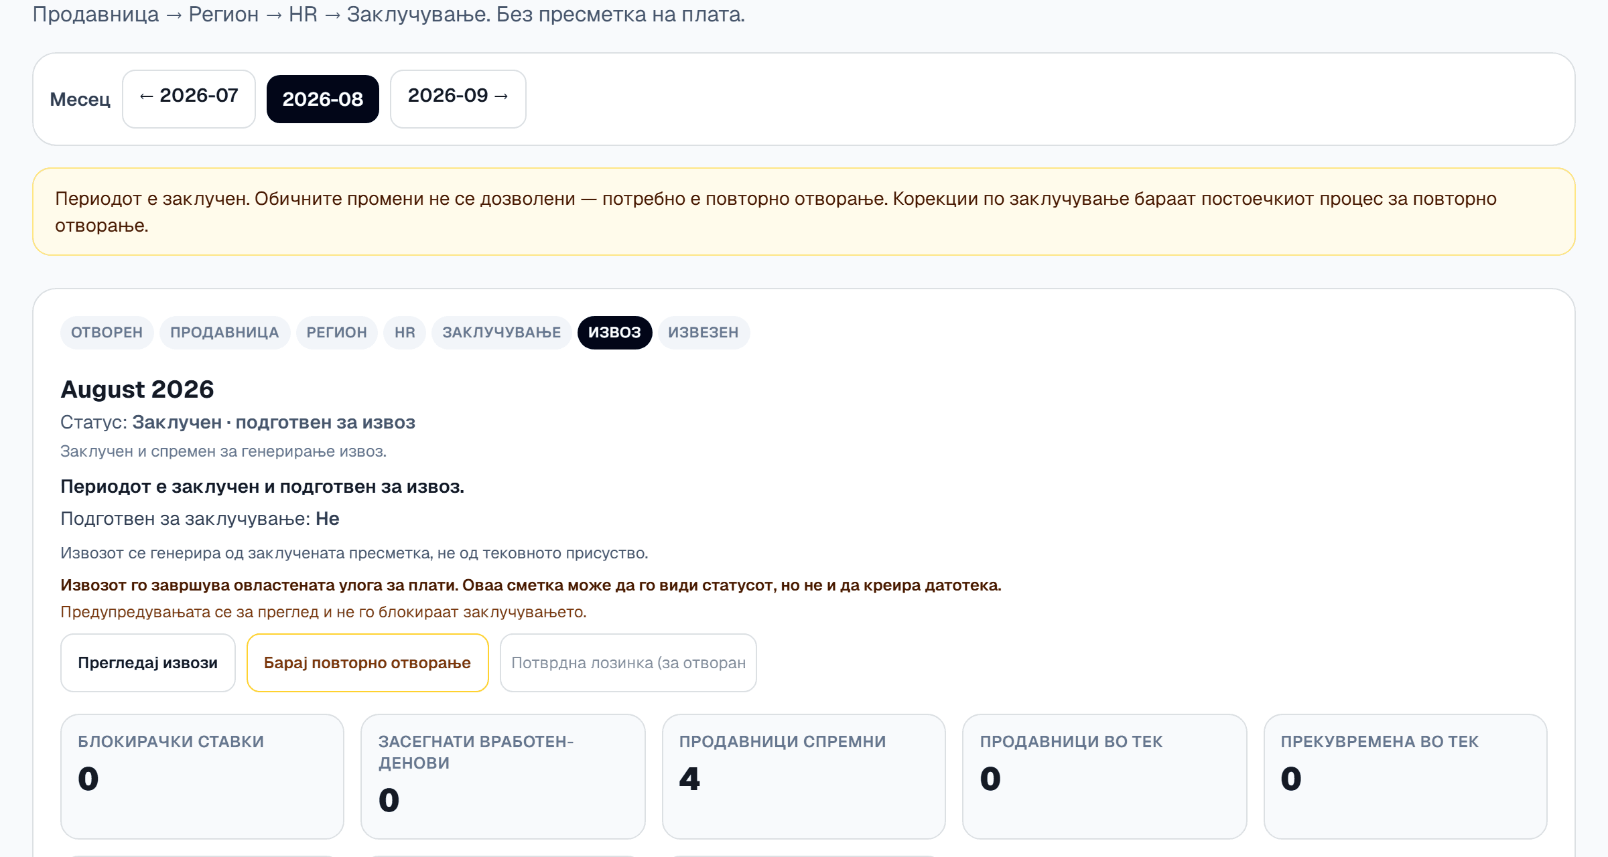Click the ЗАСЕГНАТИ ВРАБОТЕН-ДЕНОВИ card

(503, 776)
